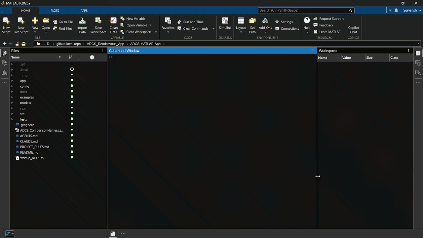The height and width of the screenshot is (238, 423).
Task: Open Find Files tool
Action: click(62, 28)
